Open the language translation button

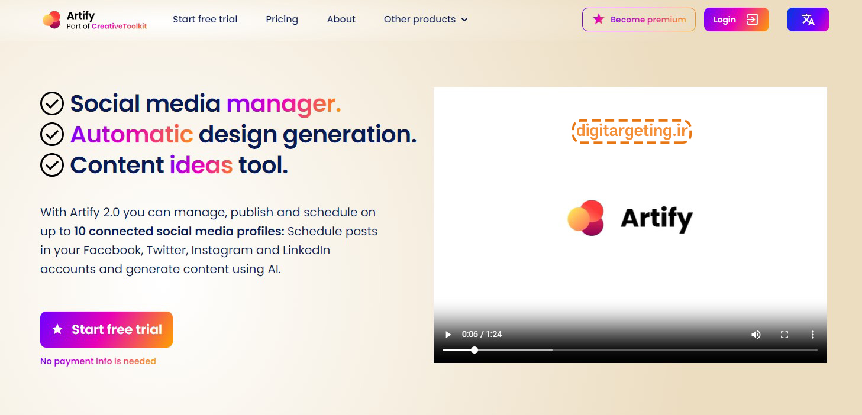coord(808,20)
